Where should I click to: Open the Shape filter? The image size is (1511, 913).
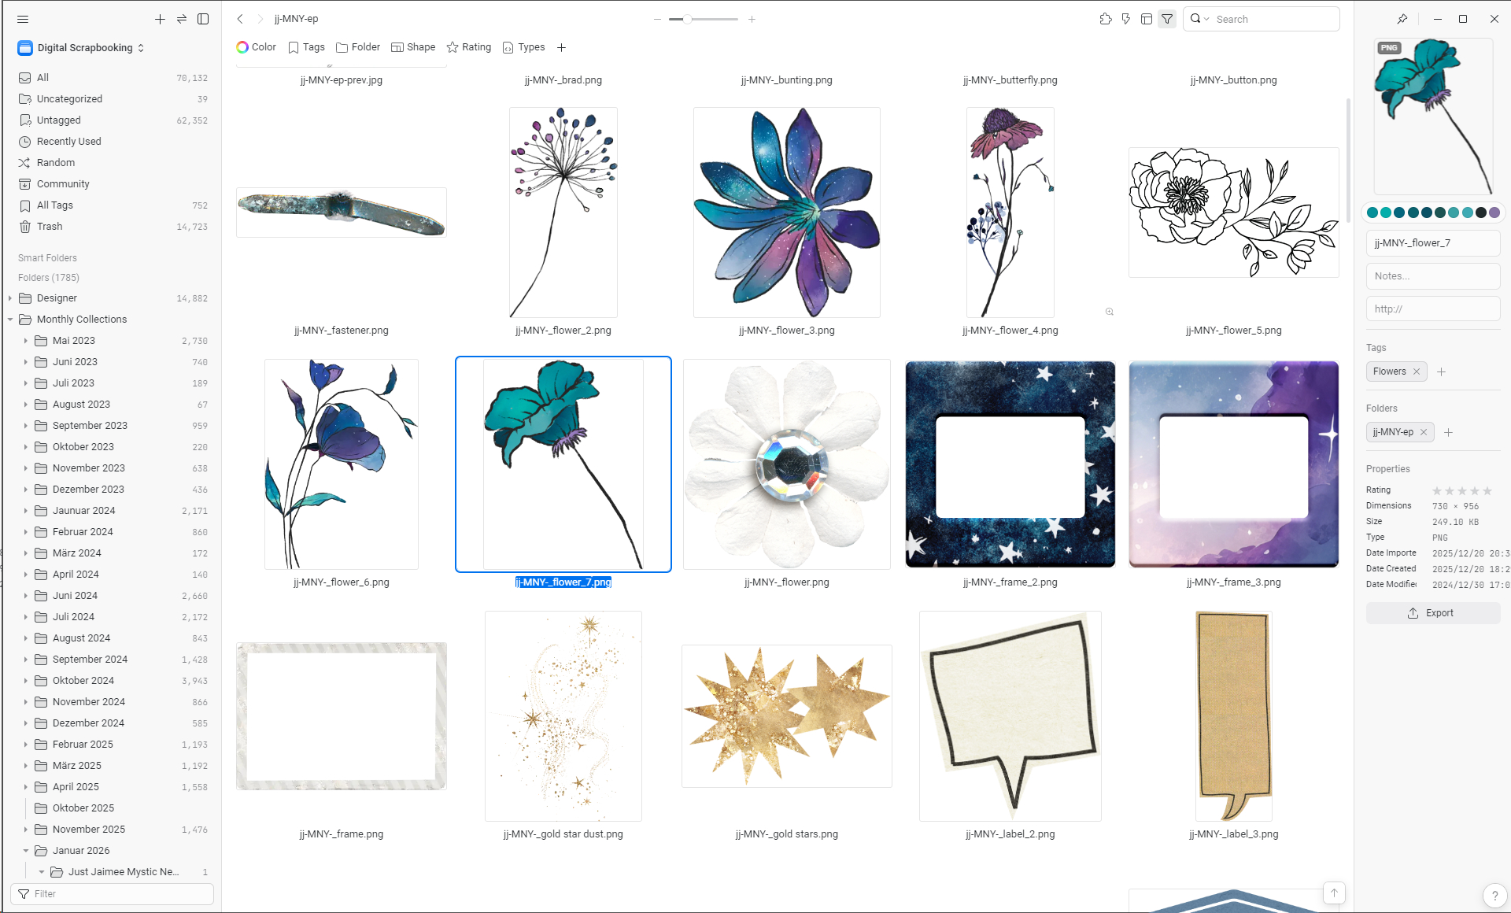tap(413, 47)
